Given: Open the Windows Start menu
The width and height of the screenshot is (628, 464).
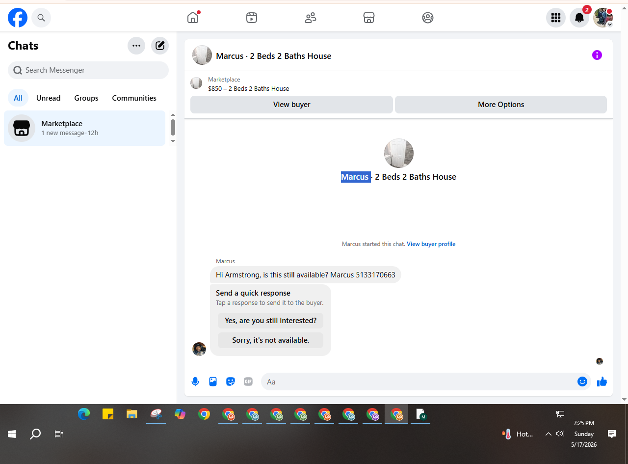Looking at the screenshot, I should 12,434.
